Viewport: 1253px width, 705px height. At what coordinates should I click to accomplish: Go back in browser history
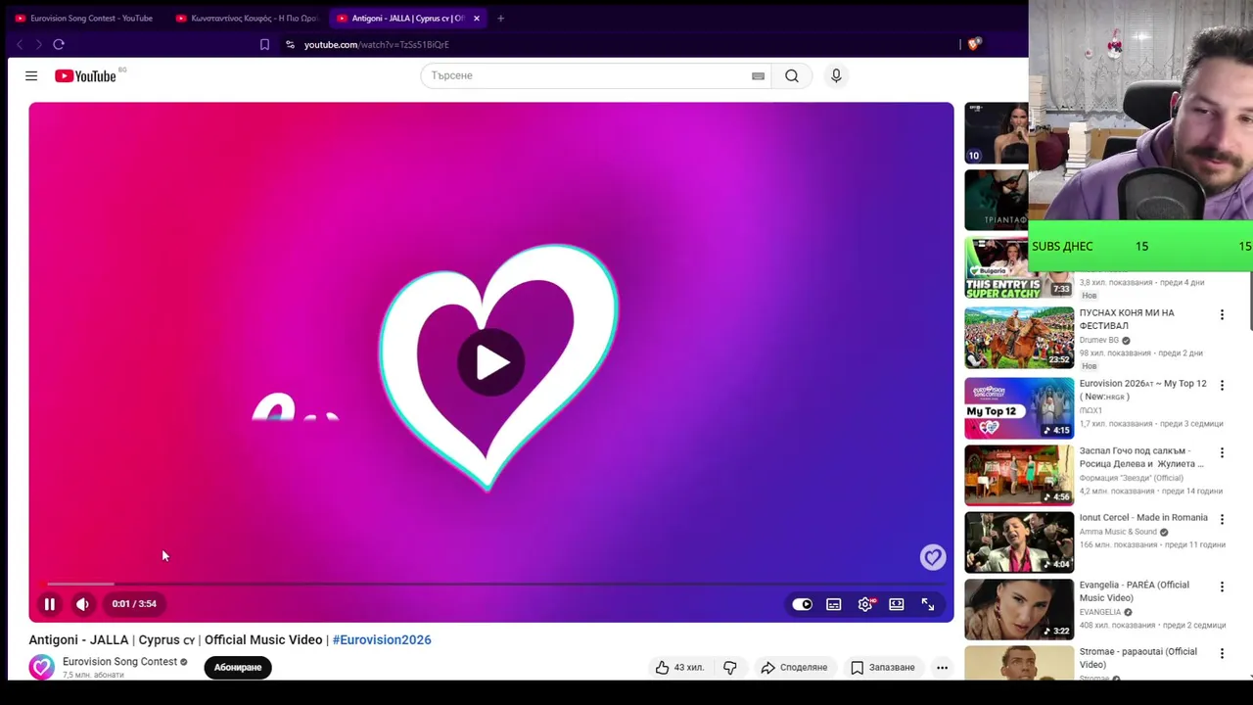point(20,44)
